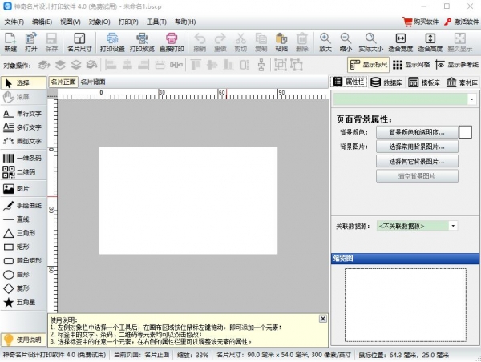The width and height of the screenshot is (481, 362).
Task: Open the 帮助(H) menu
Action: click(x=185, y=22)
